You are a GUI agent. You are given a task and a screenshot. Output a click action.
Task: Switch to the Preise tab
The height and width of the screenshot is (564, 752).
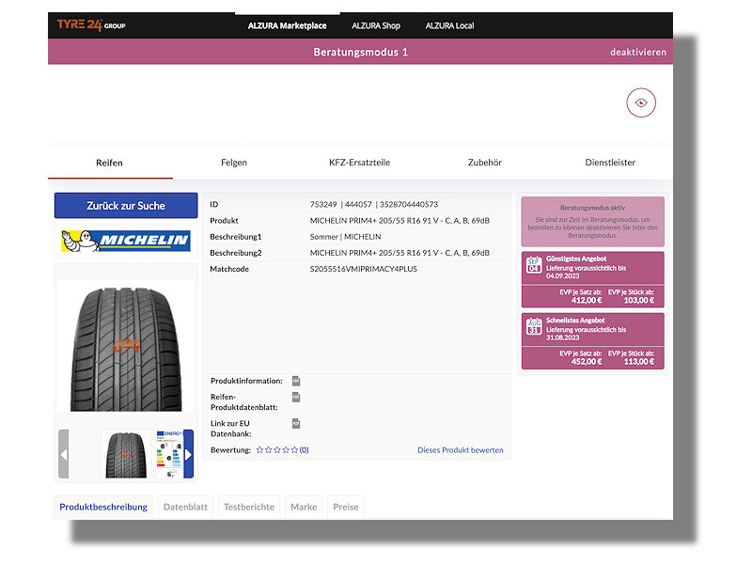pyautogui.click(x=346, y=507)
